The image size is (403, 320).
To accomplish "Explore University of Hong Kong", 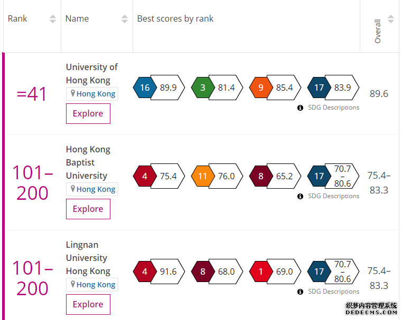I will (x=88, y=114).
